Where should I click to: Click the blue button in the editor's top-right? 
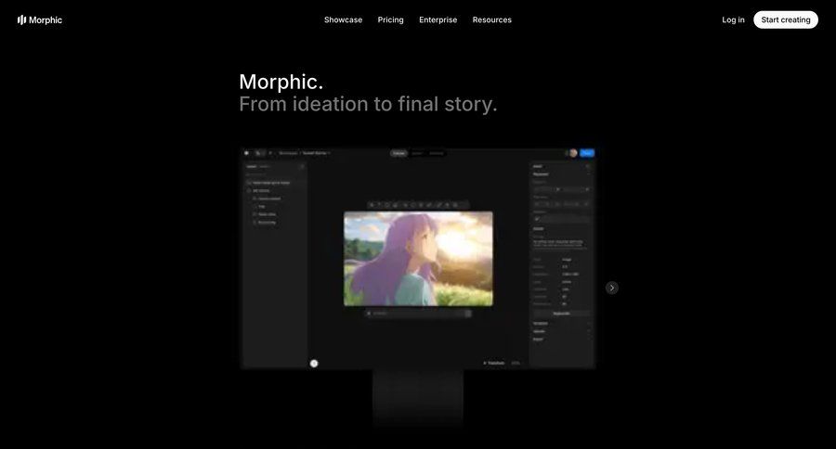tap(587, 153)
